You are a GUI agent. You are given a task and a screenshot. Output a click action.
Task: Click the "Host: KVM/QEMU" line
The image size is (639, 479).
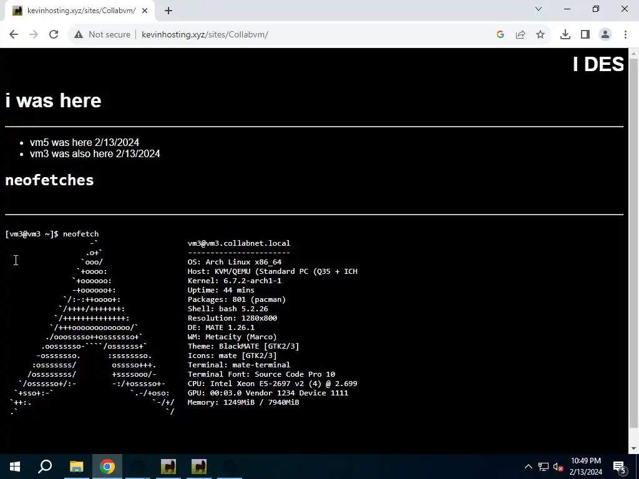pos(272,271)
